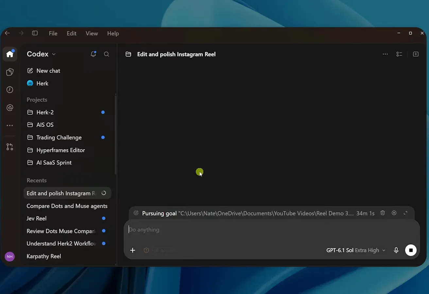Screen dimensions: 429x294
Task: Open the Herk agent
Action: (67, 83)
